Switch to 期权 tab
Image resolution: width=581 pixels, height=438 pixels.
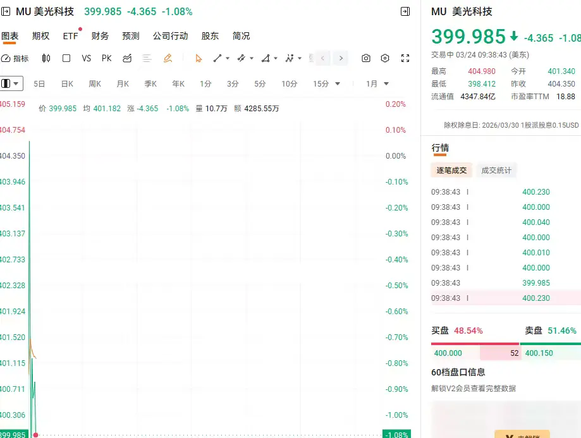(40, 36)
